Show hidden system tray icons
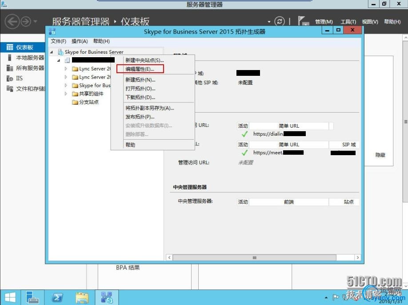 326,297
